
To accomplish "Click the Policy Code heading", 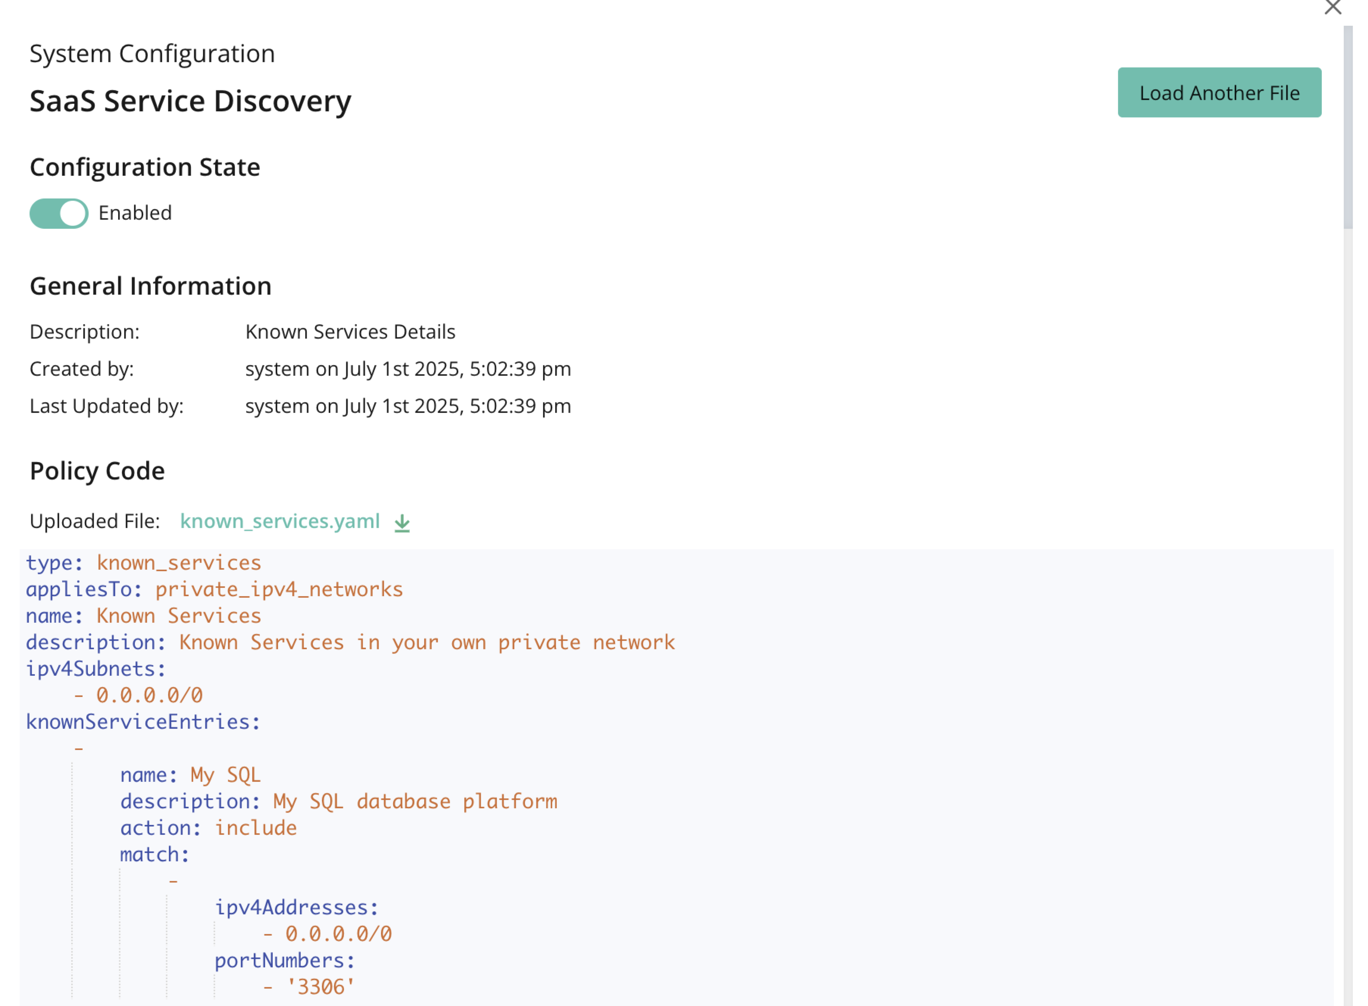I will coord(97,471).
